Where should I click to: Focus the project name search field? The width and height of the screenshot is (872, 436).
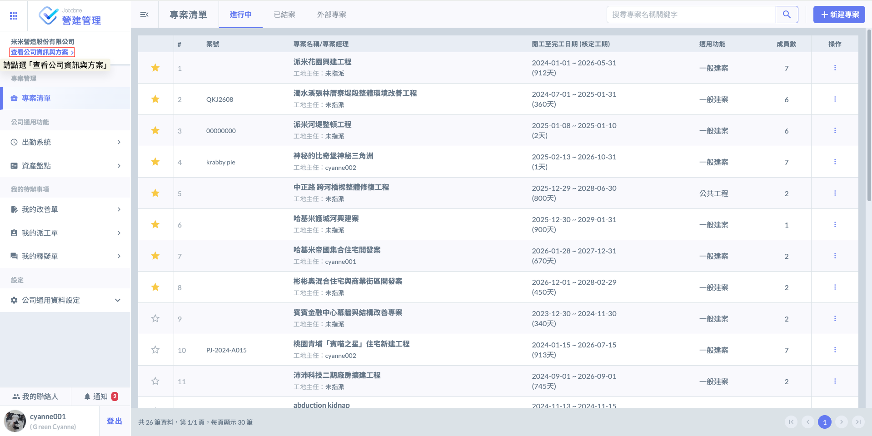(691, 15)
